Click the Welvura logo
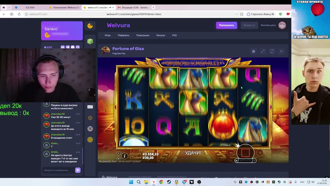Viewport: 330px width, 186px height. tap(118, 25)
